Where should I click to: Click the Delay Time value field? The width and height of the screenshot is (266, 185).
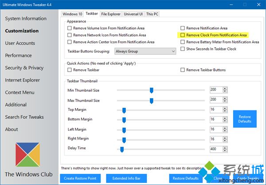coord(216,149)
